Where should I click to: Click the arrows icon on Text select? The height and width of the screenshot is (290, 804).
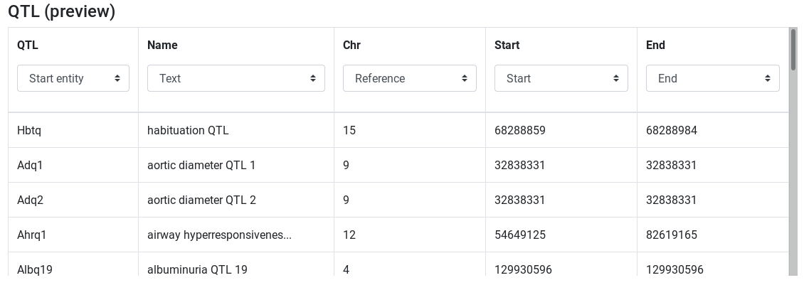(x=313, y=78)
